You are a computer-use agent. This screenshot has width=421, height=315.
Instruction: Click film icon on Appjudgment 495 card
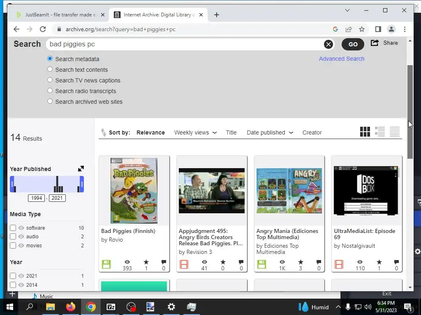184,265
